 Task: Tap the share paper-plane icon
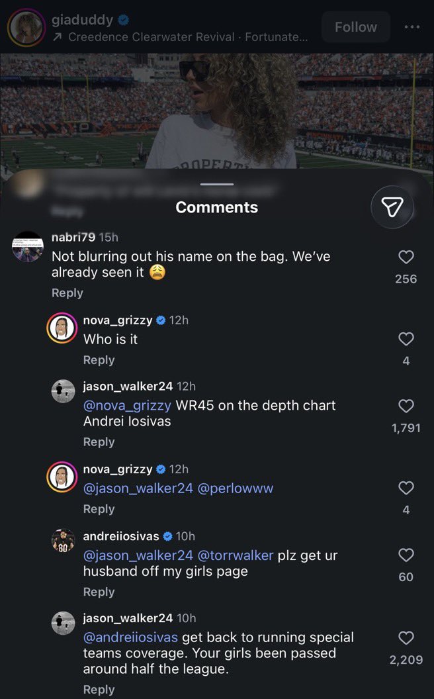click(x=392, y=207)
